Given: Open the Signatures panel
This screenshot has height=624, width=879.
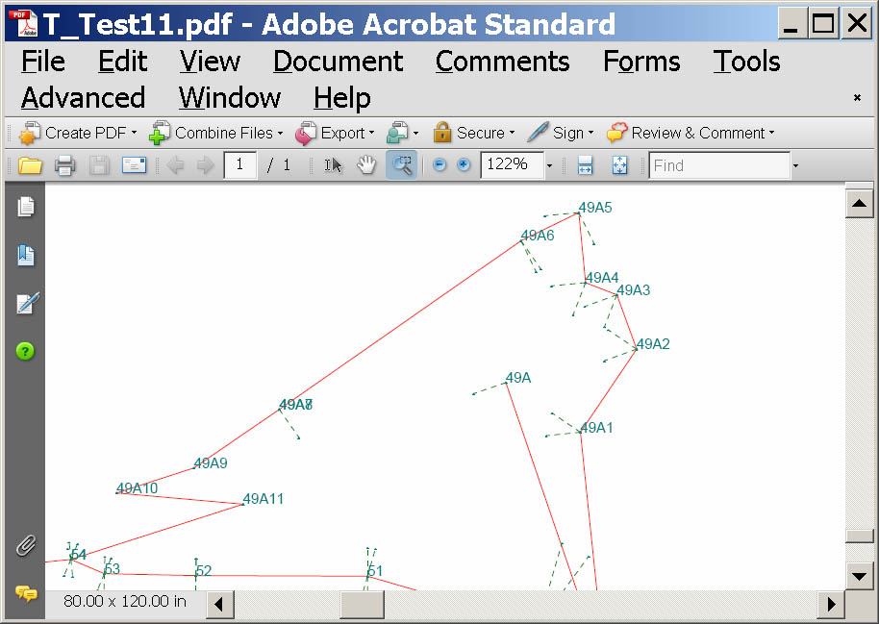Looking at the screenshot, I should click(x=26, y=304).
